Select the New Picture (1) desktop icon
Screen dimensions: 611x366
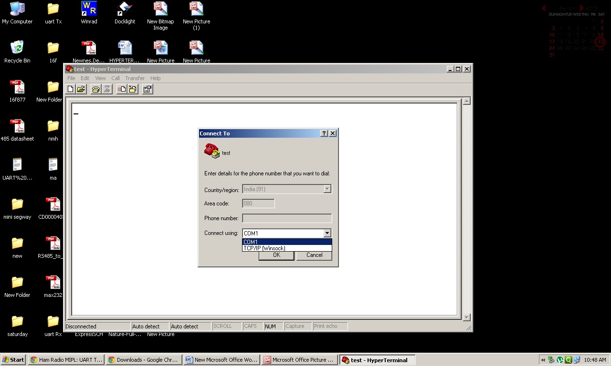[196, 16]
